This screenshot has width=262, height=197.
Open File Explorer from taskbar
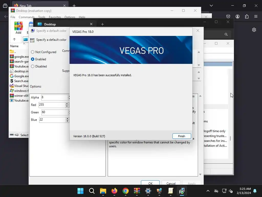point(103,191)
